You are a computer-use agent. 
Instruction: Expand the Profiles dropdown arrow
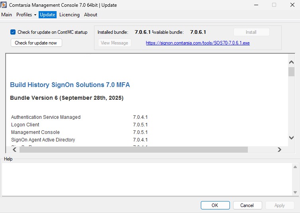pyautogui.click(x=35, y=15)
